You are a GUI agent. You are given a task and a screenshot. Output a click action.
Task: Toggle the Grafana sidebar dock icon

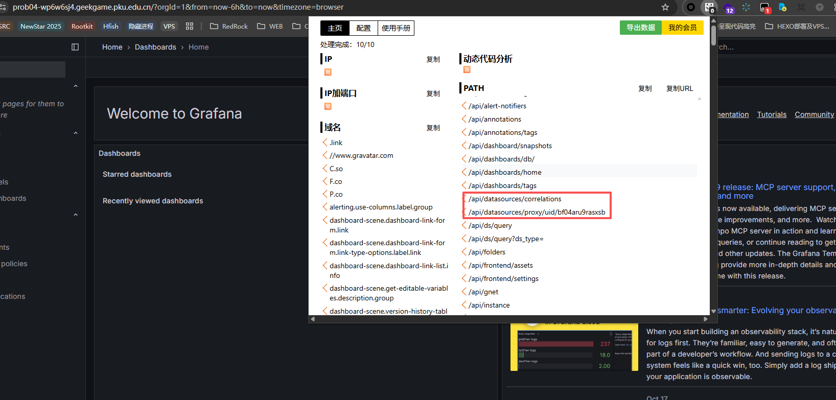coord(75,47)
